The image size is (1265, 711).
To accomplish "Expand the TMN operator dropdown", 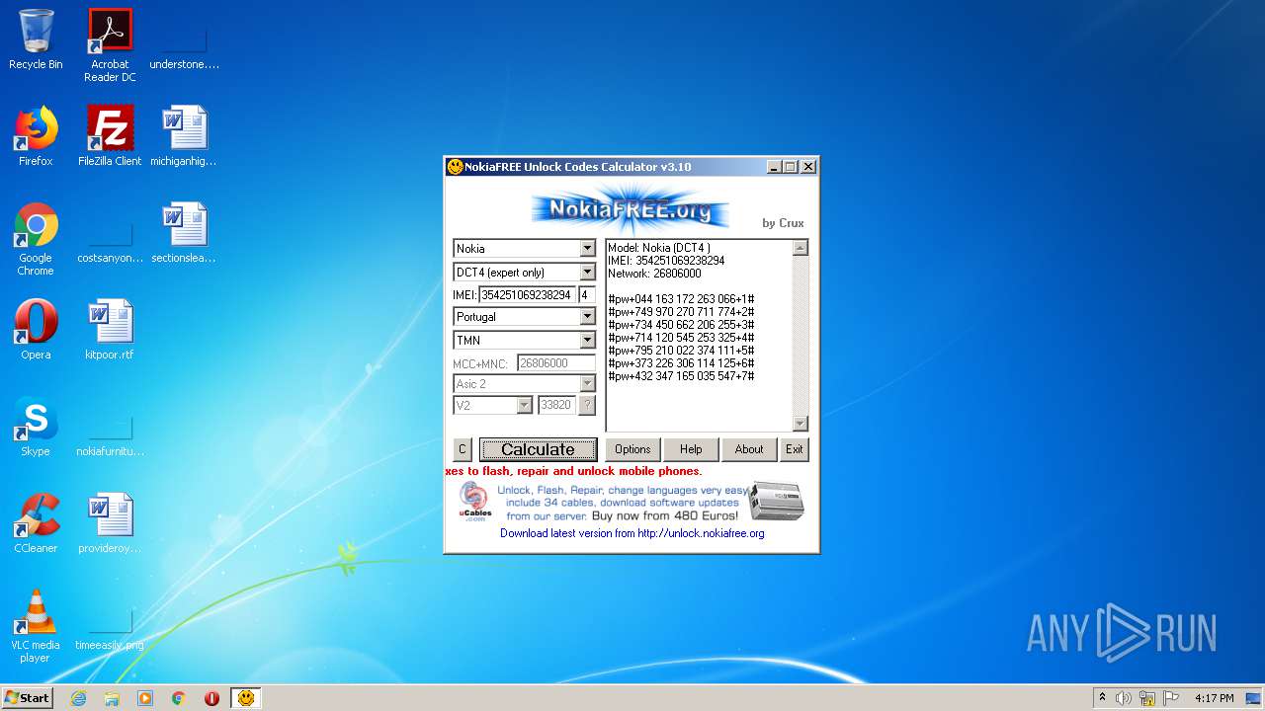I will click(587, 341).
